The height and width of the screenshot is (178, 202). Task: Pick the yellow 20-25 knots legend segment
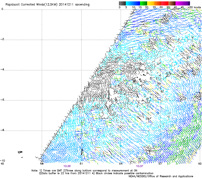[151, 3]
